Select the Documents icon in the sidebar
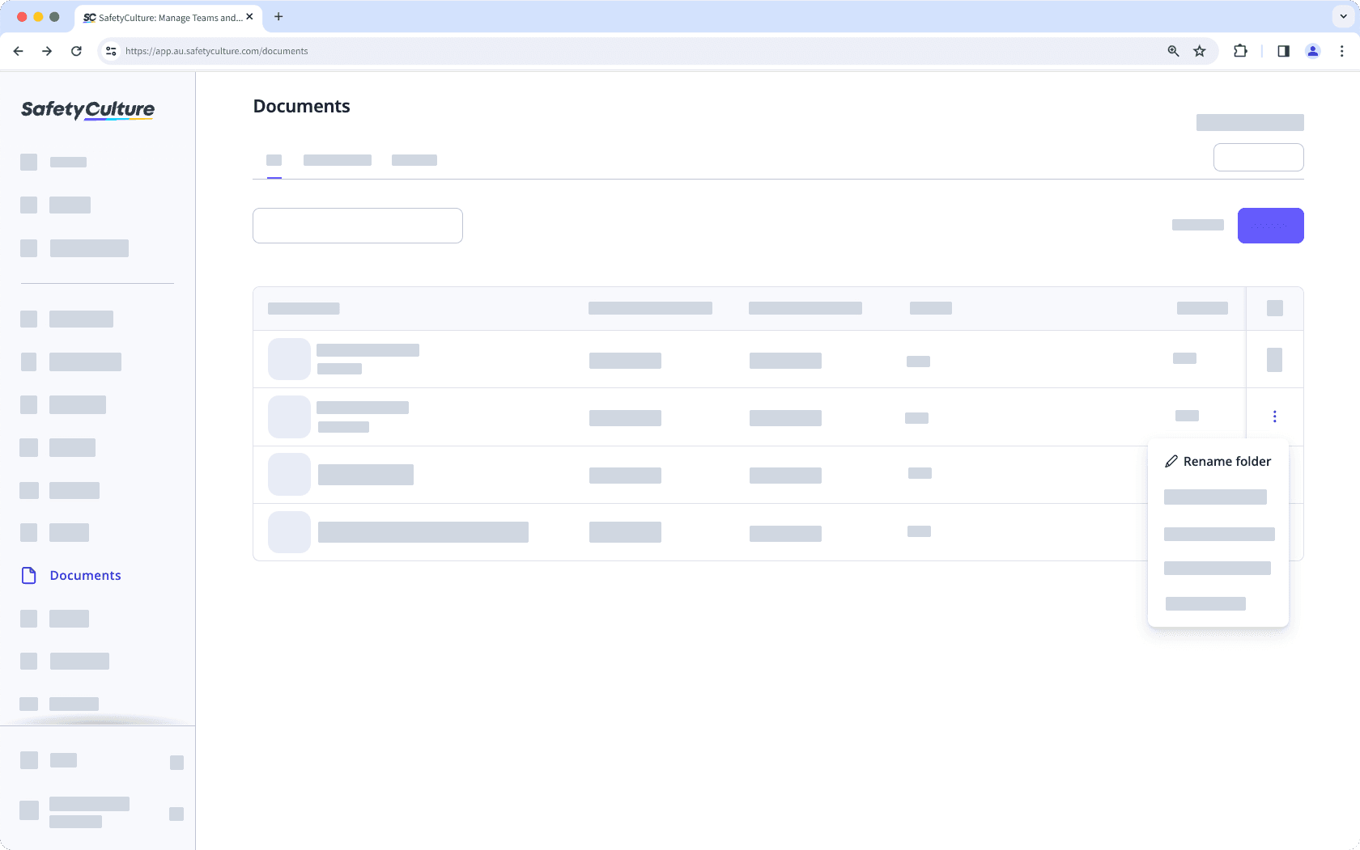The image size is (1360, 850). [x=28, y=575]
